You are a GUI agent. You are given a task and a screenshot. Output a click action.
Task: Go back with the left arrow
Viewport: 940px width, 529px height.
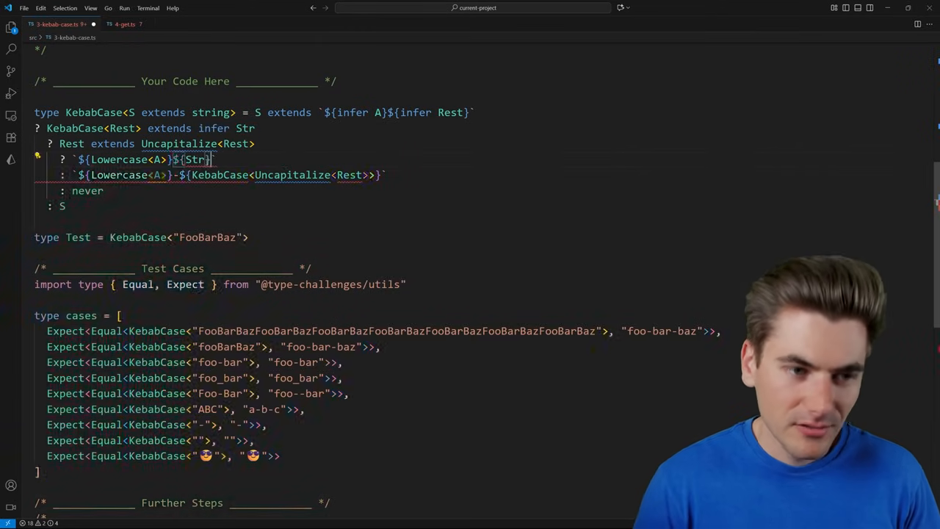pos(313,8)
